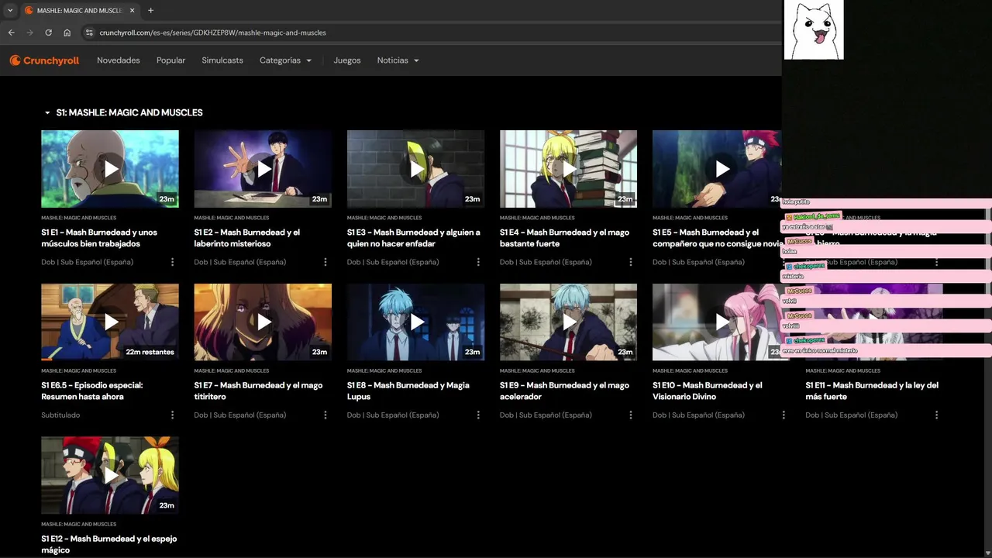Image resolution: width=992 pixels, height=558 pixels.
Task: Open title 'Mash Burnedead y alguien a quien no hacer enfadar'
Action: point(414,238)
